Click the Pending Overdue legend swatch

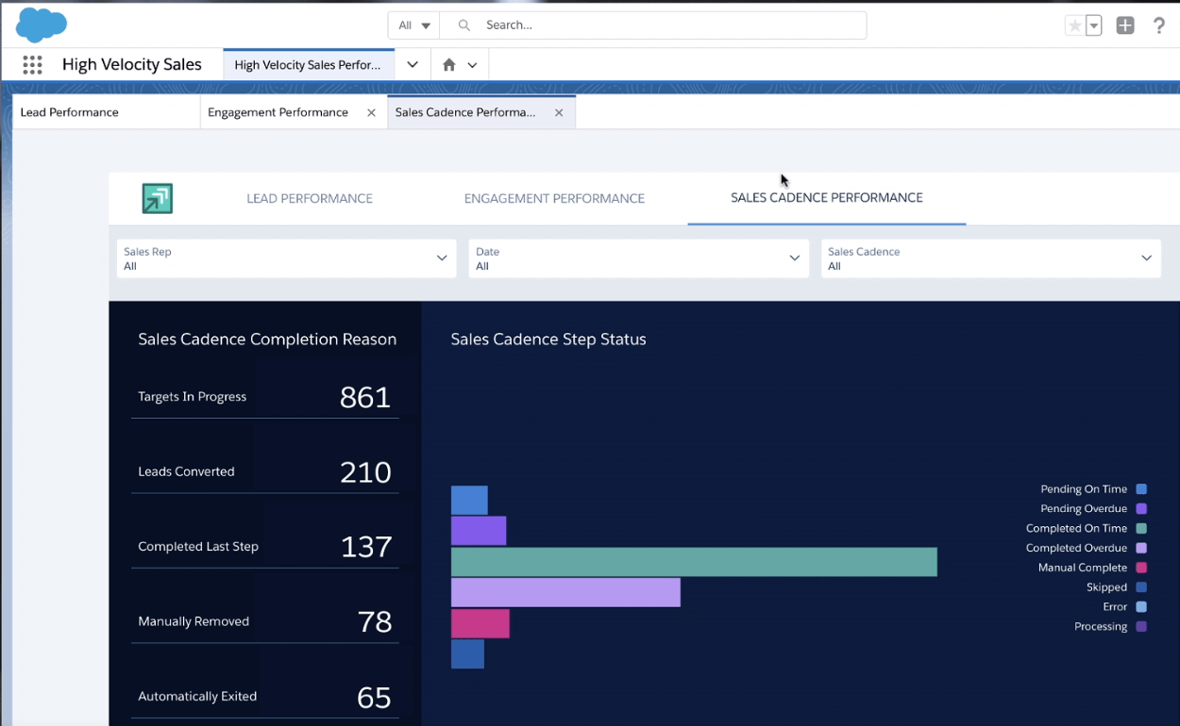(1141, 509)
